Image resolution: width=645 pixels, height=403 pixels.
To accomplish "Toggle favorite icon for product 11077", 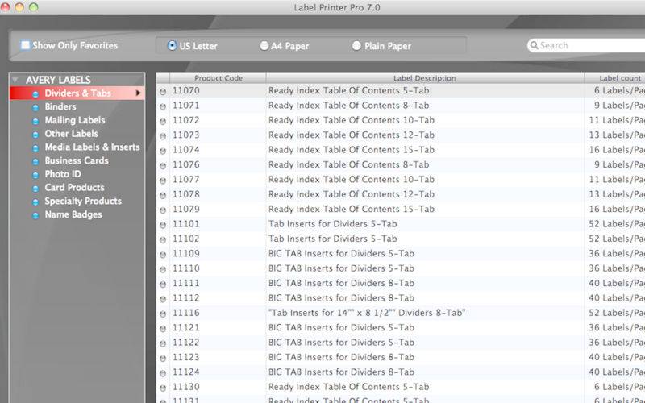I will point(163,181).
